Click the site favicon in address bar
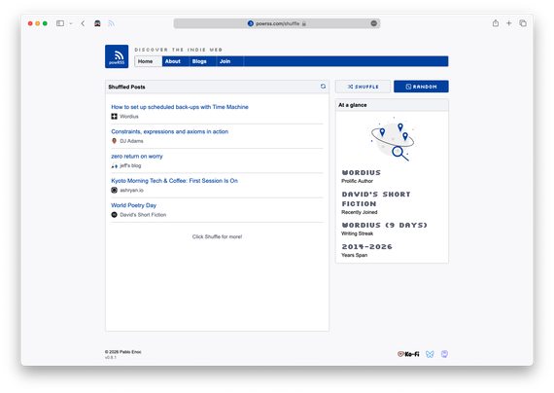 point(251,23)
